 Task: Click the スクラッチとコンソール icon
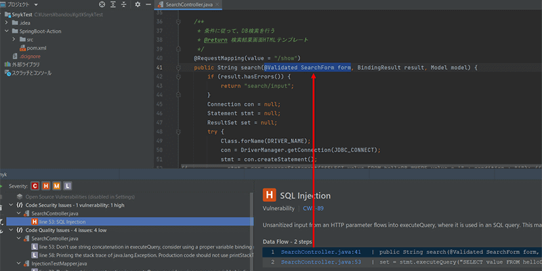[7, 73]
